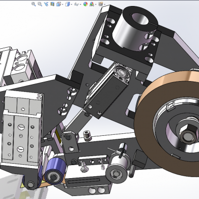Open the View Settings monitor icon
Image resolution: width=199 pixels, height=199 pixels.
point(100,4)
